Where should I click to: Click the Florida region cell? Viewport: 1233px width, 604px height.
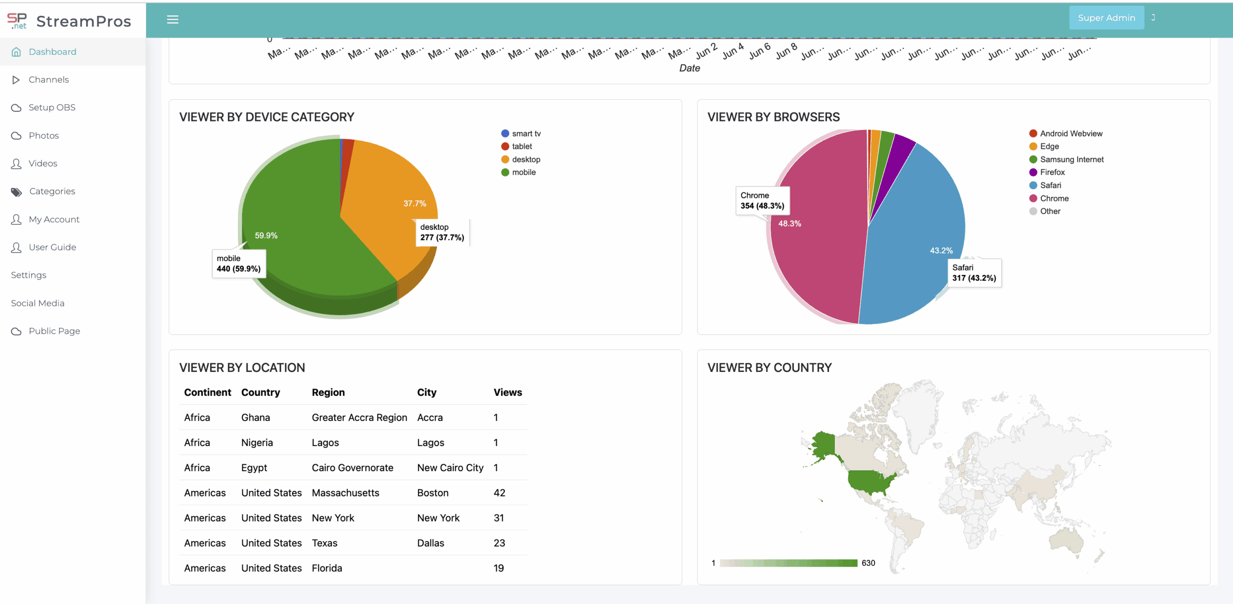click(327, 568)
